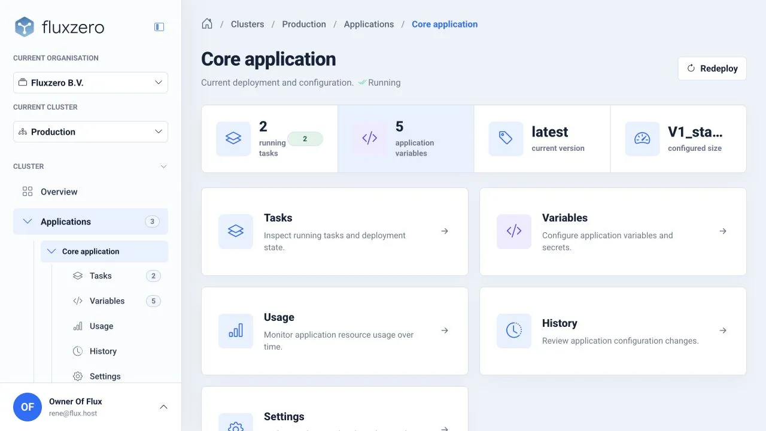Expand the Owner Of Flux user menu chevron
Screen dimensions: 766x431
(163, 407)
